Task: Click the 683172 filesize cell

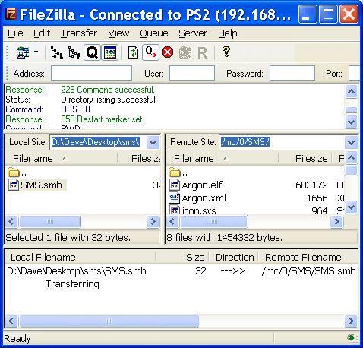Action: [x=311, y=185]
